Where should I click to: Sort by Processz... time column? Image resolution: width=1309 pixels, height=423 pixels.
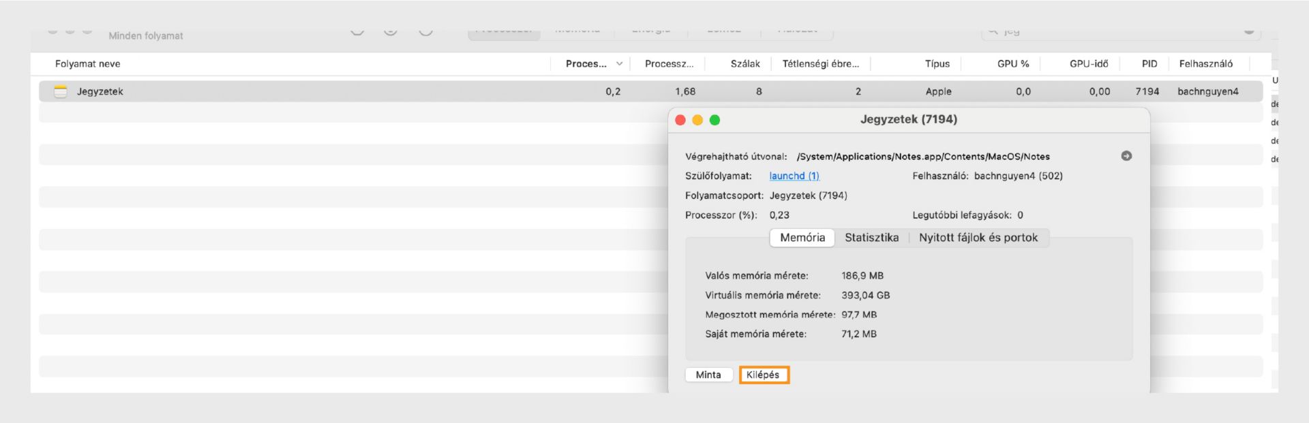669,64
